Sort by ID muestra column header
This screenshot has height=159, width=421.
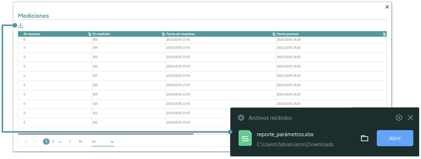click(x=32, y=34)
